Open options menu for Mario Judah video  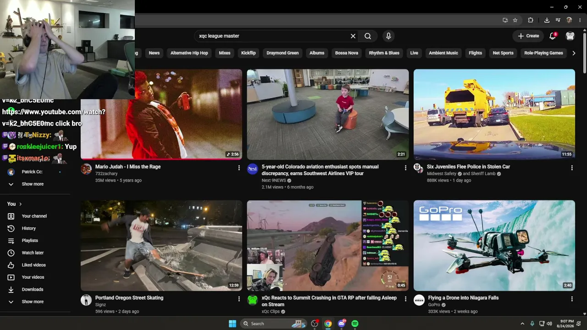tap(239, 168)
